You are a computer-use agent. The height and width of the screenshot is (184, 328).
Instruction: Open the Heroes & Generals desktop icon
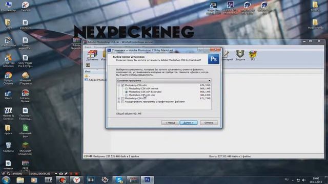coord(8,113)
